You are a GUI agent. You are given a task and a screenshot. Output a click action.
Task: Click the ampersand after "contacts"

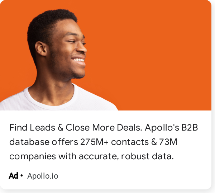tap(154, 142)
